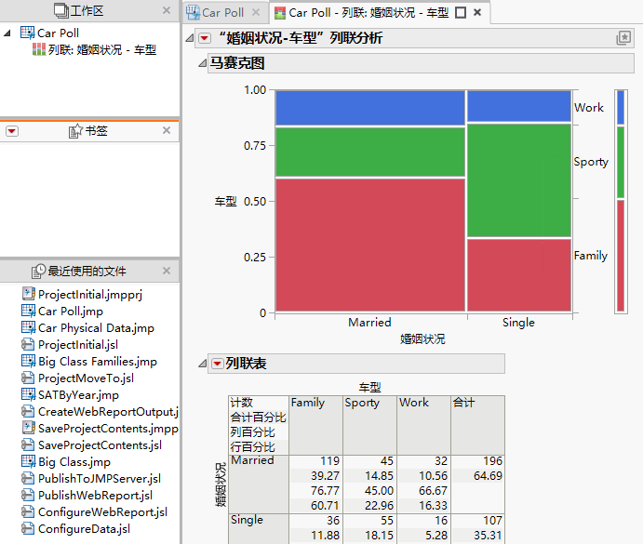Viewport: 643px width, 544px height.
Task: Select the contingency report tree item
Action: [102, 49]
